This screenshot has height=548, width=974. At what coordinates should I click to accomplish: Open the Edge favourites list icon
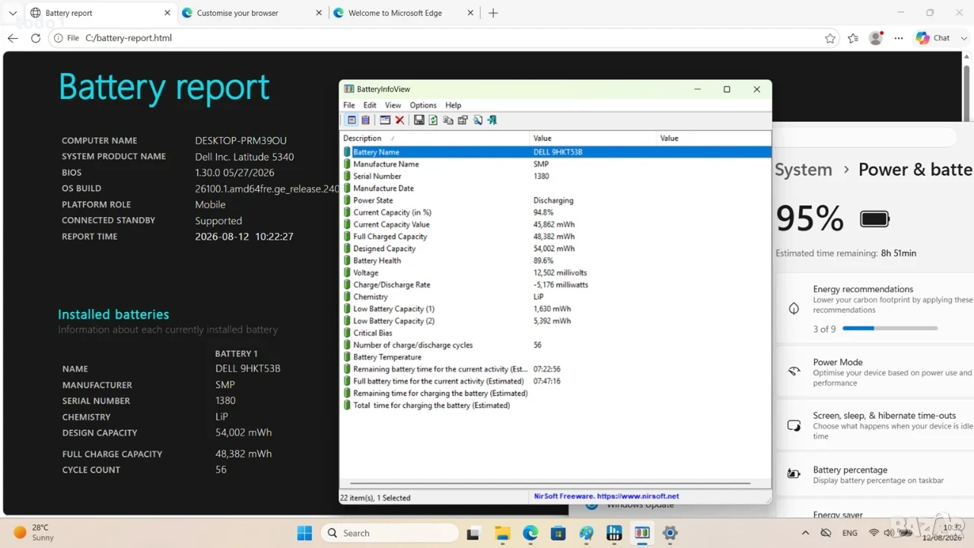853,38
